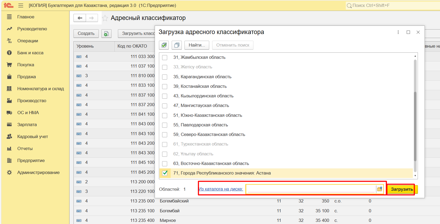440x224 pixels.
Task: Go back using the left arrow button
Action: point(80,18)
